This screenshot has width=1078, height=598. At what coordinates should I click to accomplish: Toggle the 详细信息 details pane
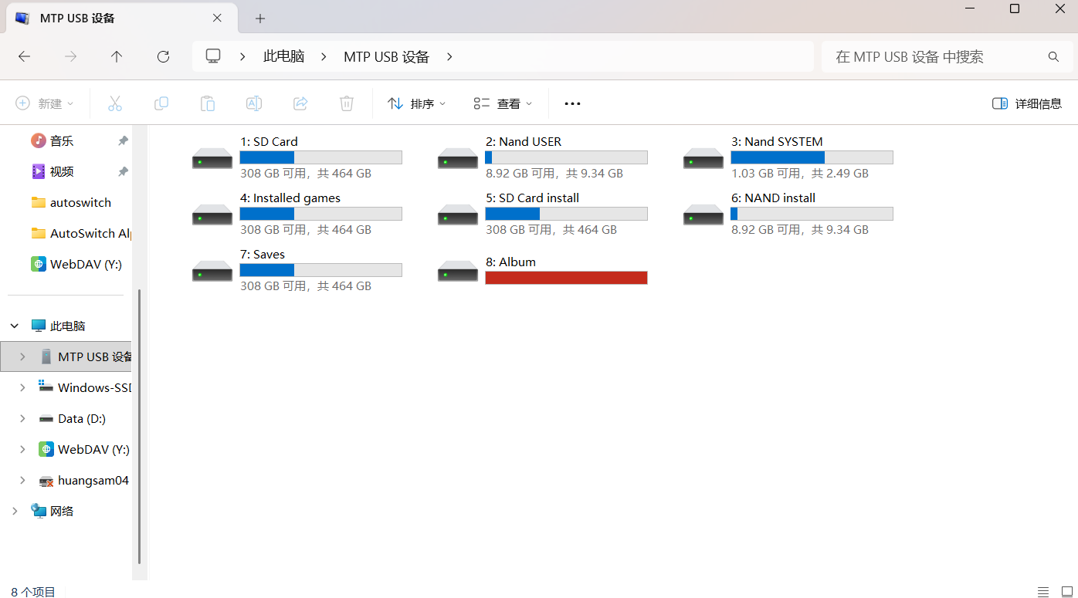(1027, 103)
